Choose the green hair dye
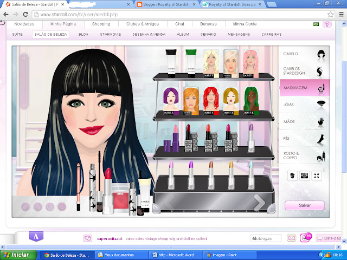The image size is (347, 260). [x=251, y=101]
